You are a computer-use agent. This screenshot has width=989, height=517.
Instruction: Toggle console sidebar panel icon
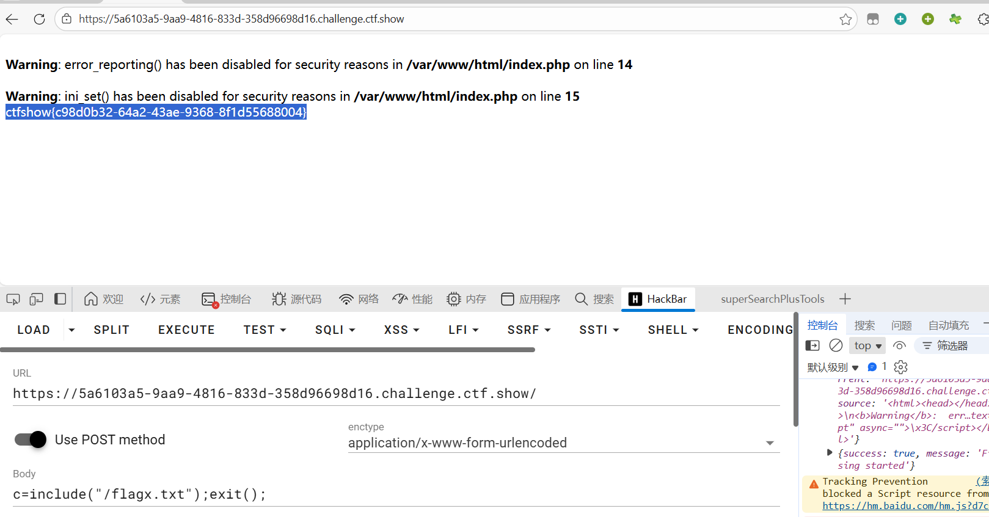tap(812, 345)
